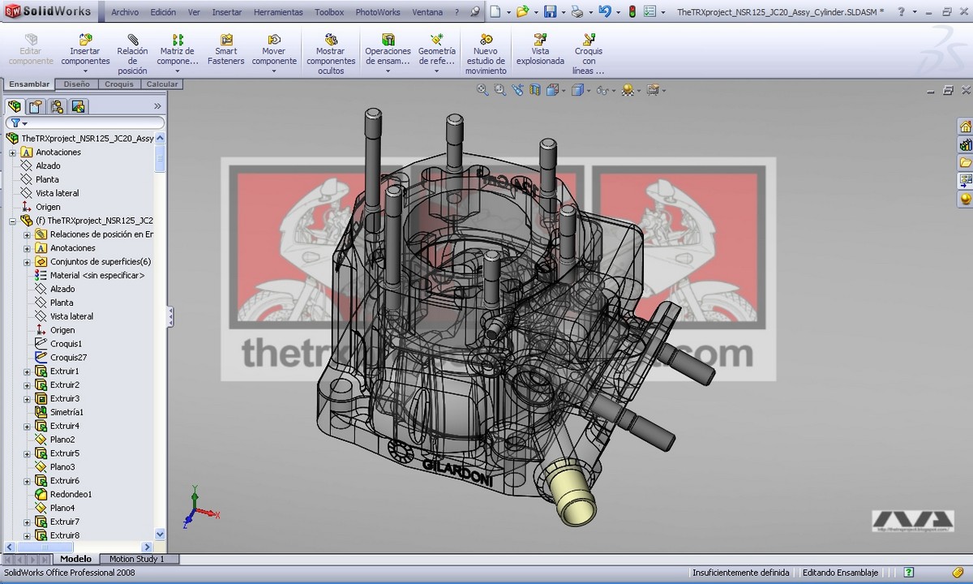Expand the Extruir1 feature
The image size is (973, 584).
[x=27, y=371]
